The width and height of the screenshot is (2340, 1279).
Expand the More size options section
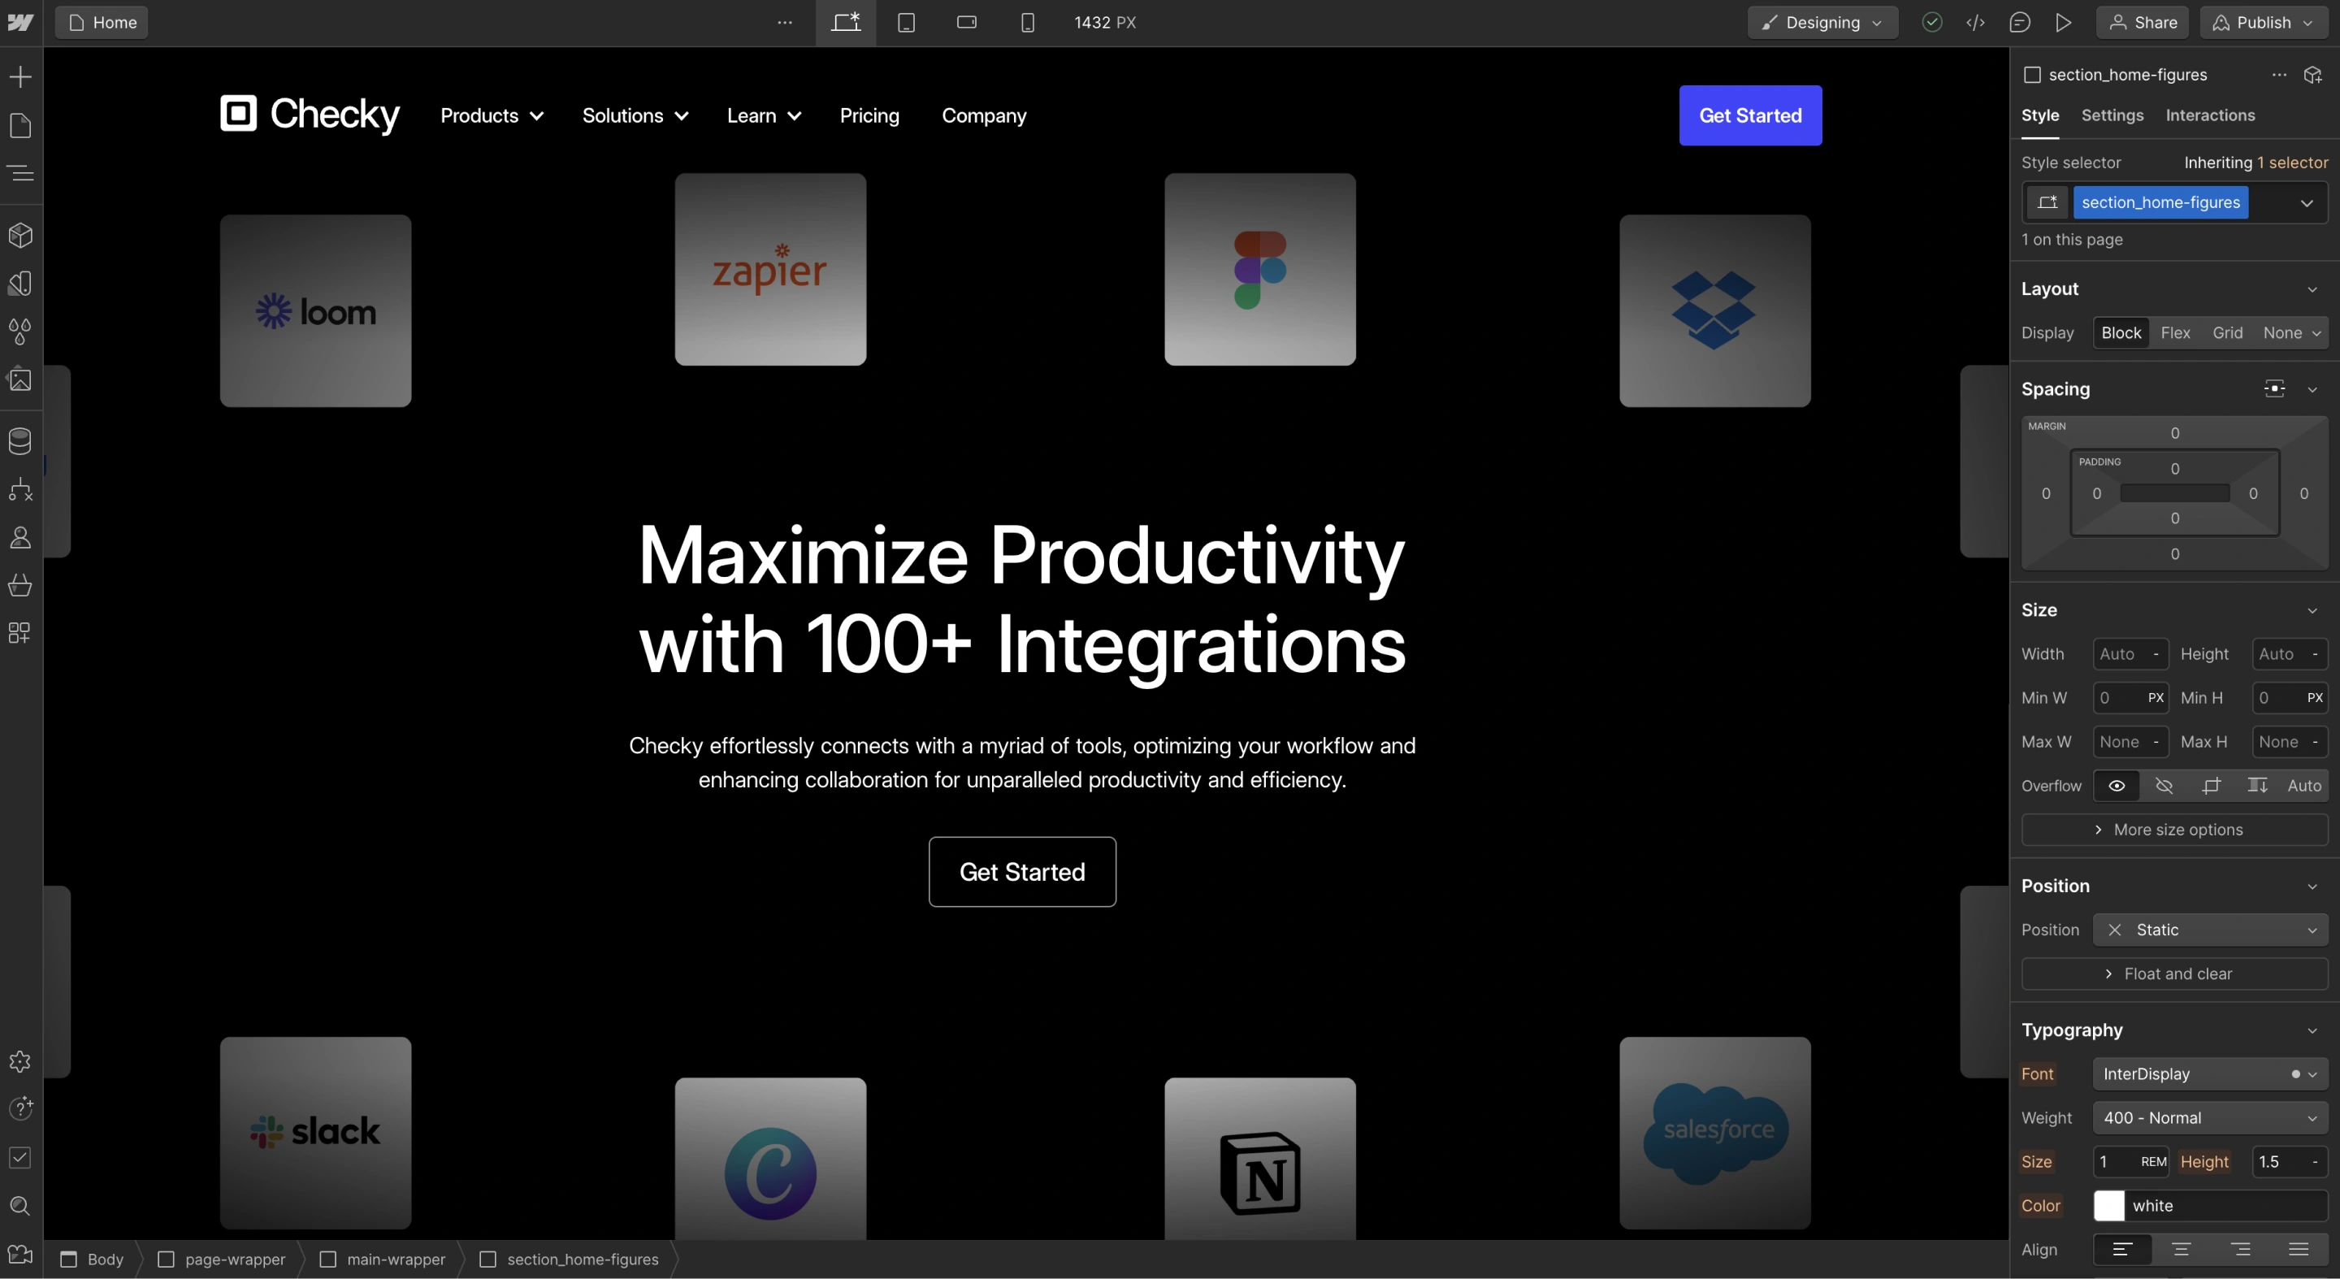[x=2173, y=830]
